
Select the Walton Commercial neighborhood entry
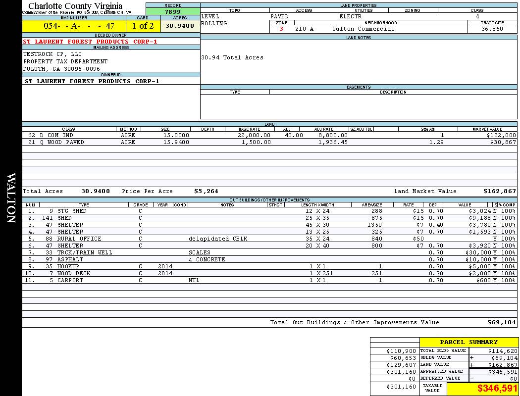[x=363, y=29]
